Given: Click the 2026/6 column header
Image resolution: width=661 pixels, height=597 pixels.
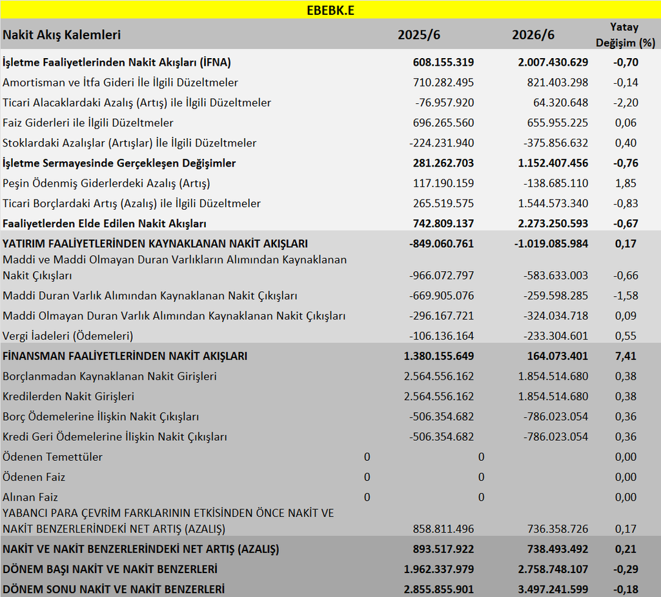Looking at the screenshot, I should [x=533, y=35].
